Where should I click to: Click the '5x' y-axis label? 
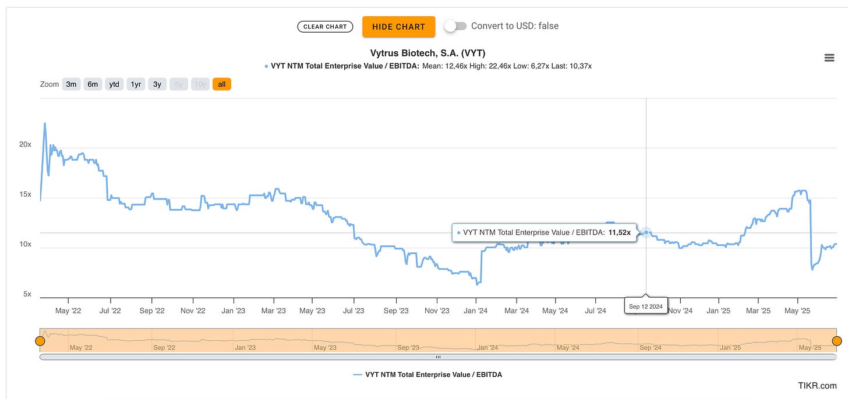pos(27,294)
